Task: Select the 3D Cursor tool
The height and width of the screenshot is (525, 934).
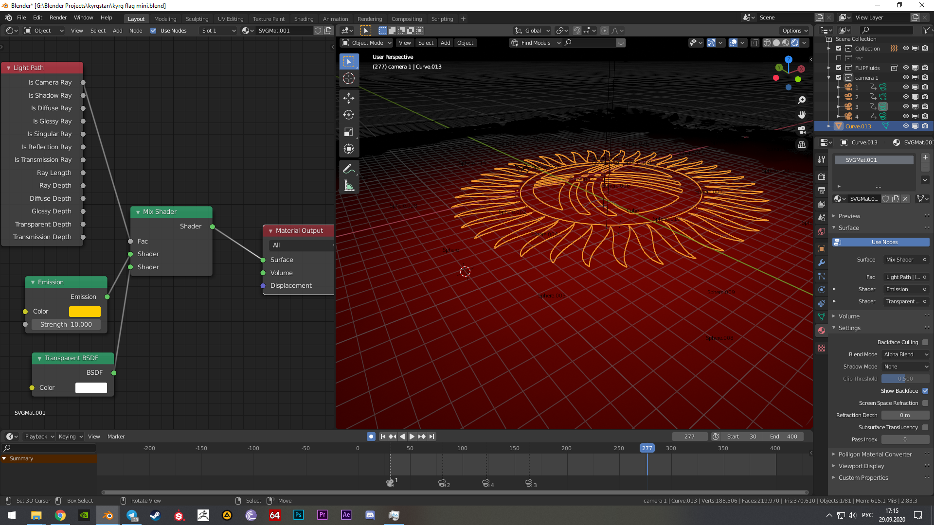Action: tap(349, 78)
